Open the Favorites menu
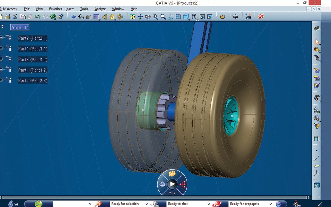The height and width of the screenshot is (207, 331). tap(56, 9)
